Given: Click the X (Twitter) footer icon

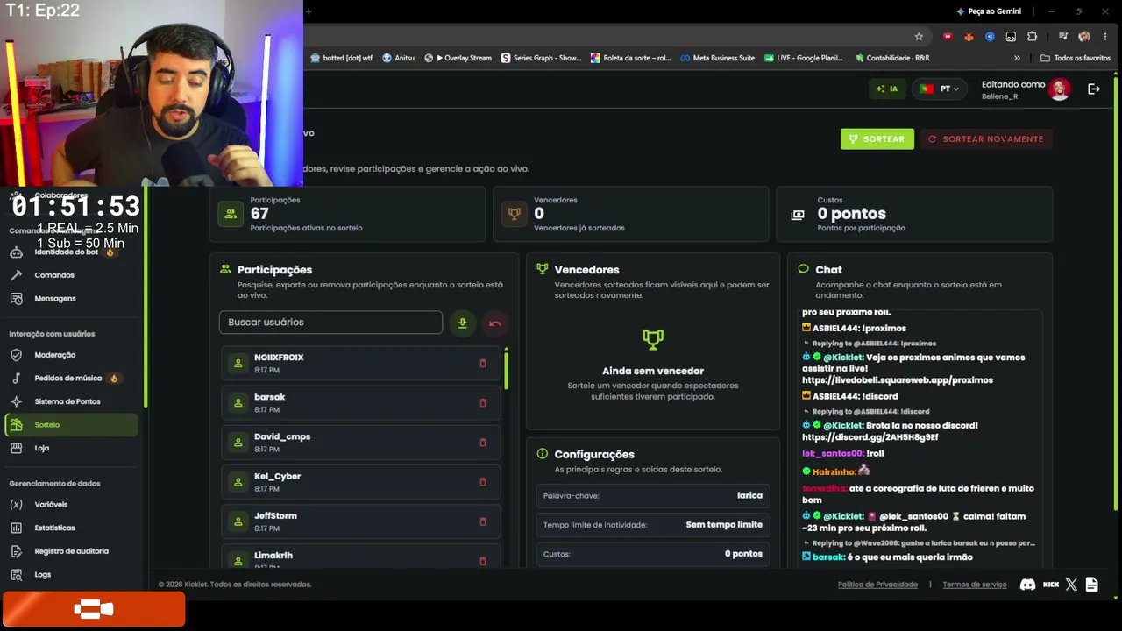Looking at the screenshot, I should tap(1071, 585).
